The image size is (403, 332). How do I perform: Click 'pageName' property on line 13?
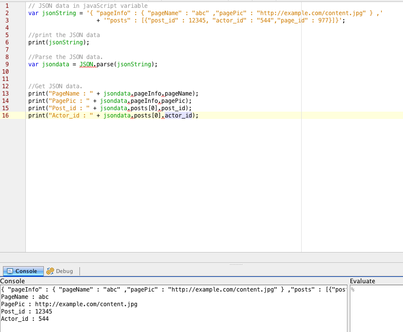tap(178, 94)
